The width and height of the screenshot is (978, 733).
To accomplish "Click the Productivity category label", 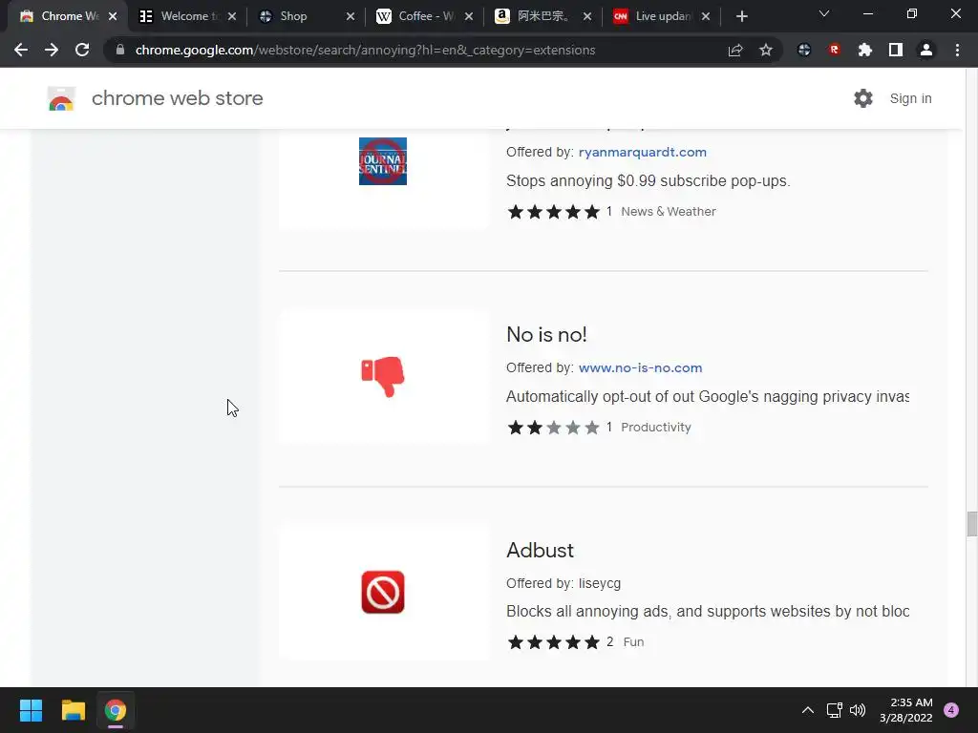I will tap(655, 427).
